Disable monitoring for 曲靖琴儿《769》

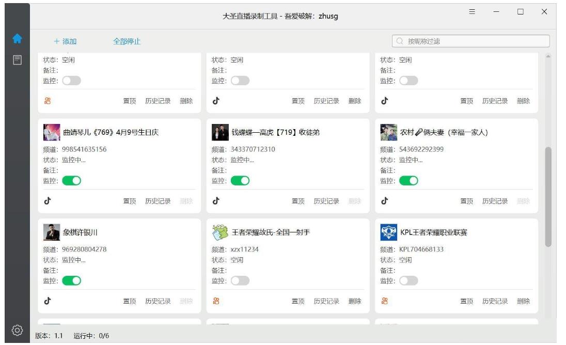point(72,181)
